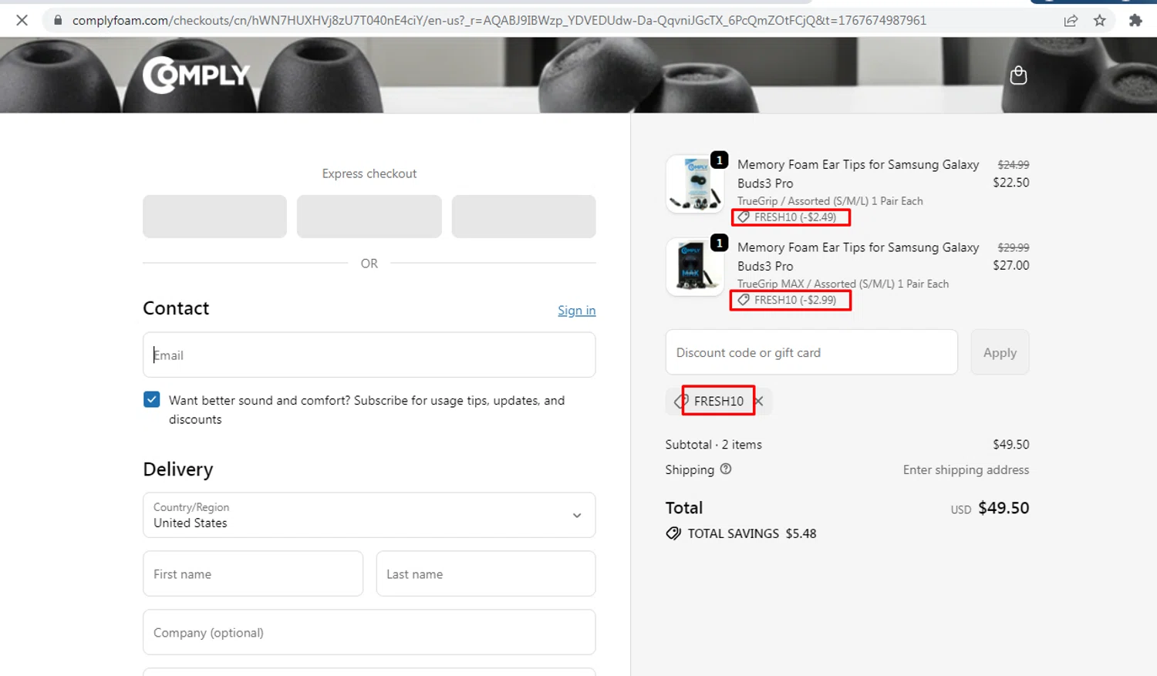
Task: Click the stop-loading X icon in browser bar
Action: [22, 20]
